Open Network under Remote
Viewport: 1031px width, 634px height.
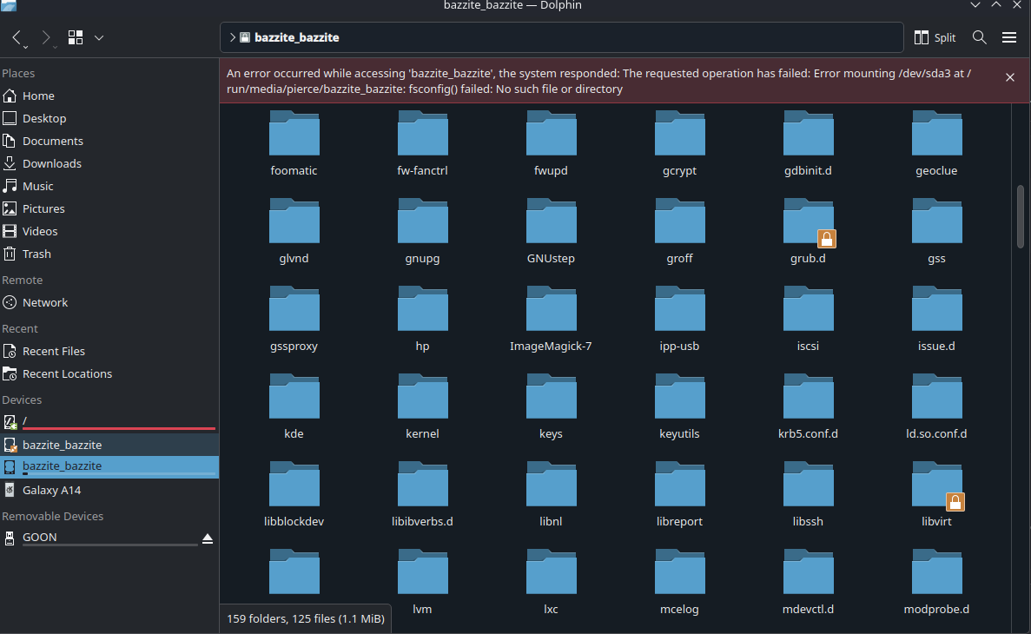(x=109, y=302)
